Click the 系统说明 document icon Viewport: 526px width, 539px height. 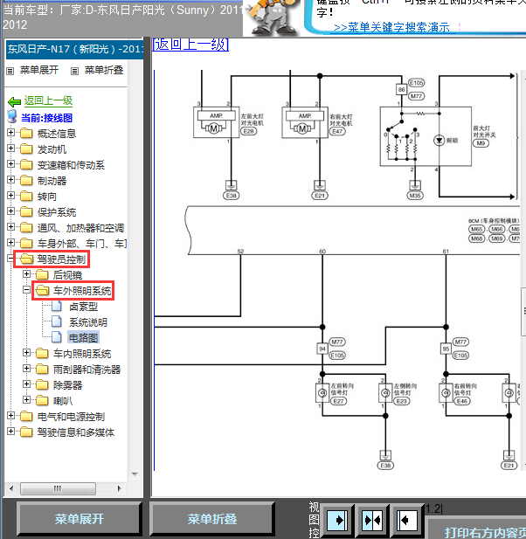click(x=57, y=321)
